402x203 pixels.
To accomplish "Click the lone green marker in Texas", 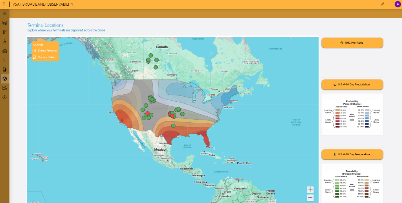I will (x=173, y=126).
